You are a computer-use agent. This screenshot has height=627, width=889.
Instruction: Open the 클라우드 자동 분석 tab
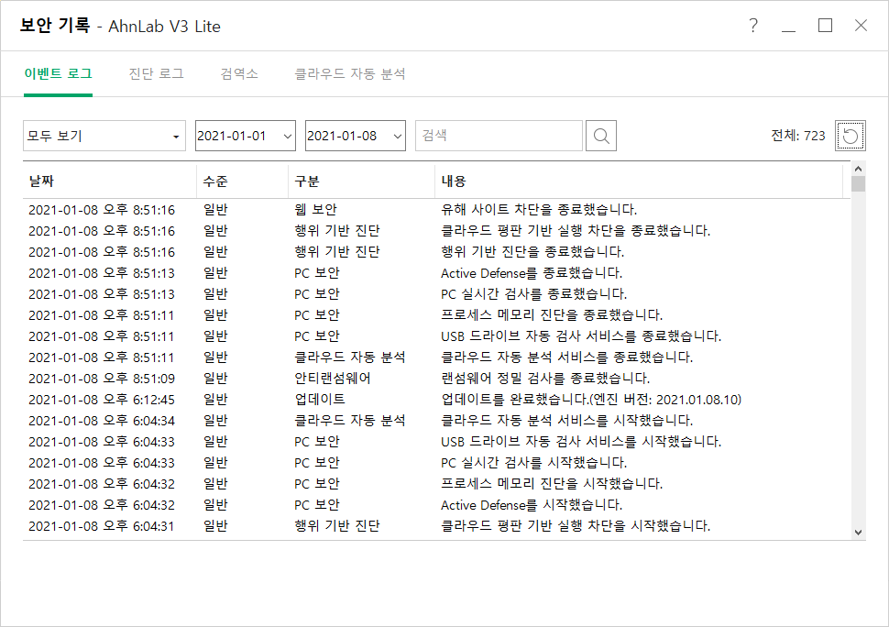[350, 73]
